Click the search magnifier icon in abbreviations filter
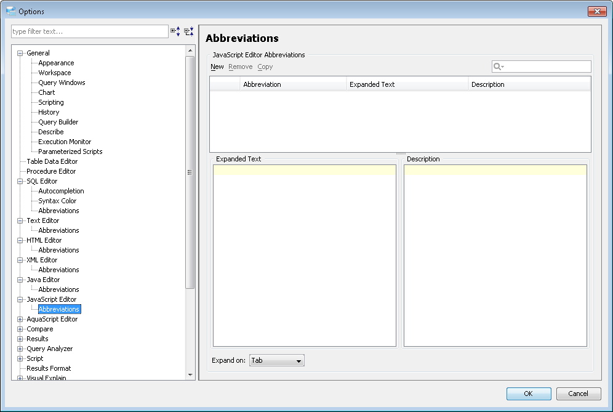The width and height of the screenshot is (613, 412). point(499,67)
